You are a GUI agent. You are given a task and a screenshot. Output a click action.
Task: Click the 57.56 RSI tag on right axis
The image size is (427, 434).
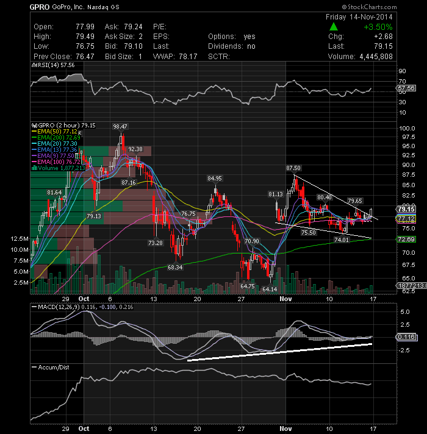[406, 88]
